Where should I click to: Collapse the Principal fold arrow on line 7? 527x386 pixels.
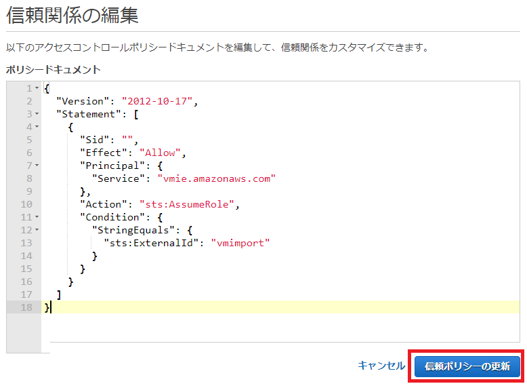pyautogui.click(x=37, y=166)
